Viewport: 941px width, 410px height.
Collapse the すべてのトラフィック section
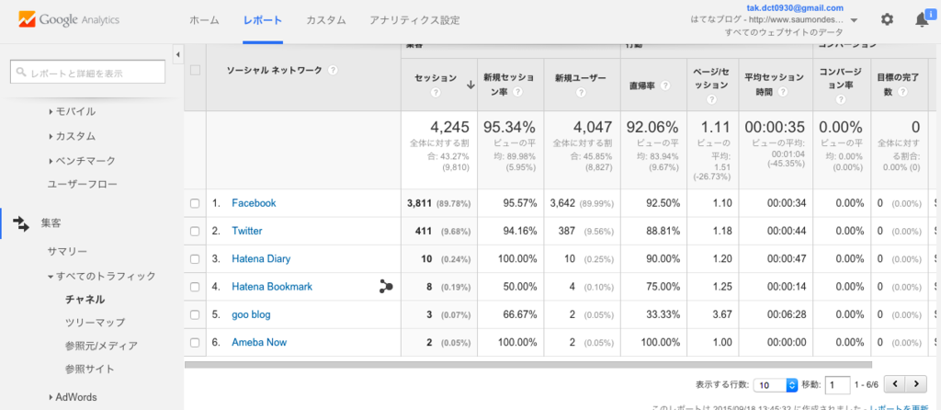pos(102,276)
